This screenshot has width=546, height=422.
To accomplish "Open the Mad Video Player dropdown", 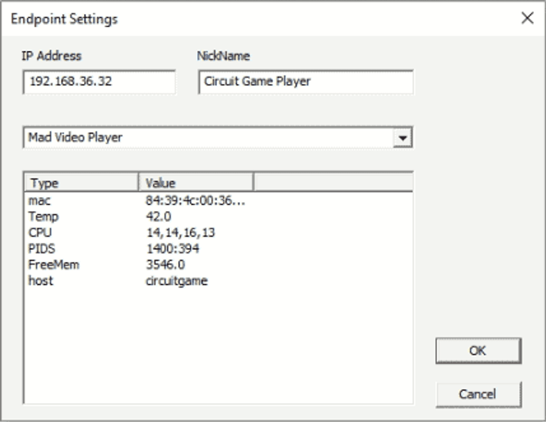I will point(217,137).
